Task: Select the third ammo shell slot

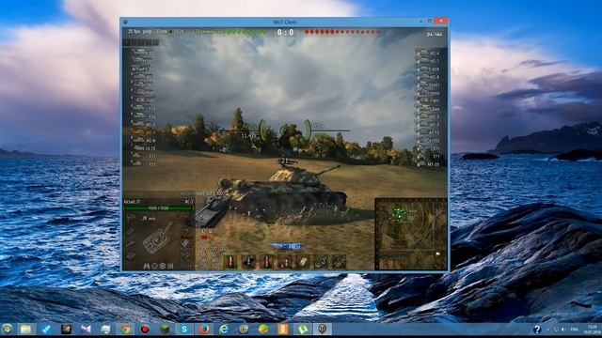Action: tap(267, 261)
